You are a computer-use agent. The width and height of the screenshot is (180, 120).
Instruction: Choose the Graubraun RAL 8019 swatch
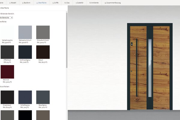tap(7, 97)
